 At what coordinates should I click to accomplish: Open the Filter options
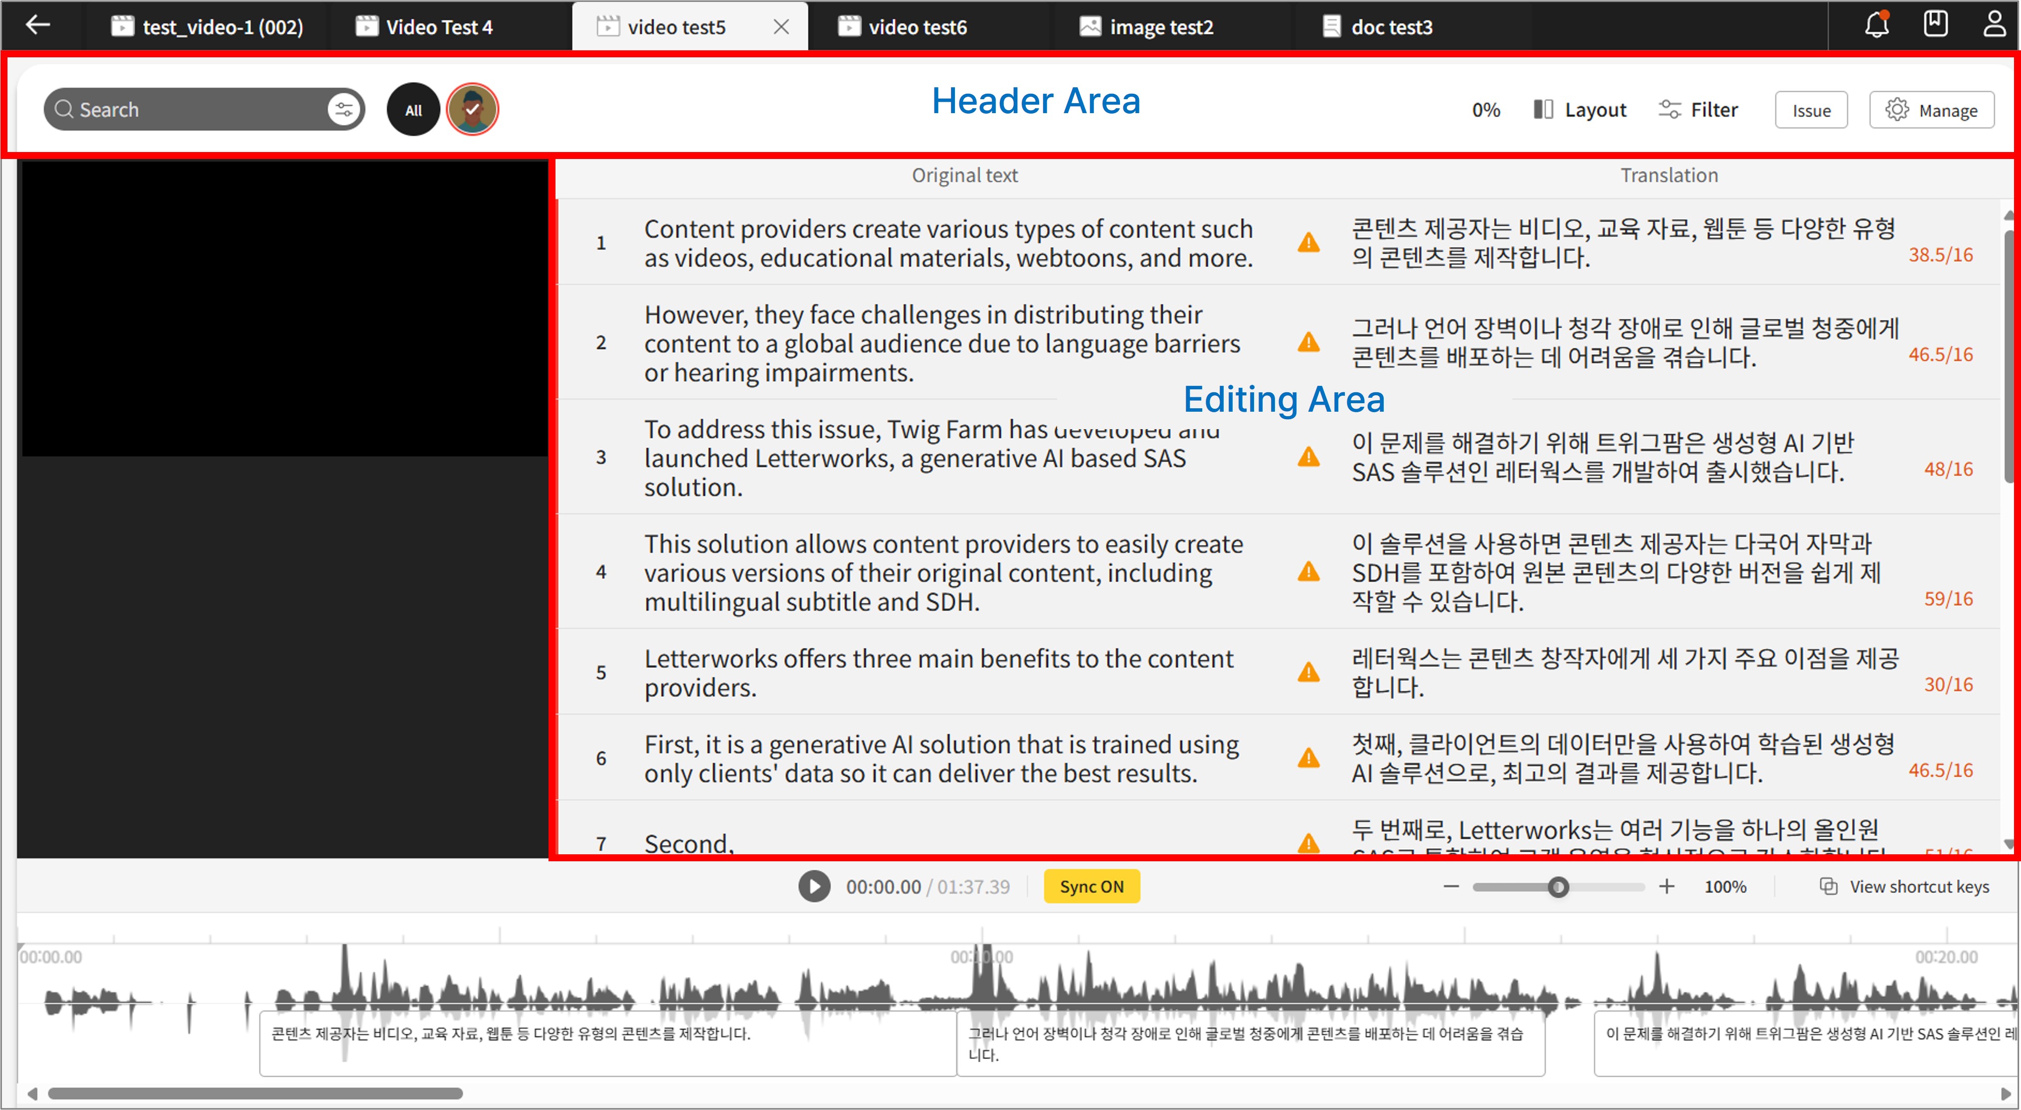(1698, 110)
